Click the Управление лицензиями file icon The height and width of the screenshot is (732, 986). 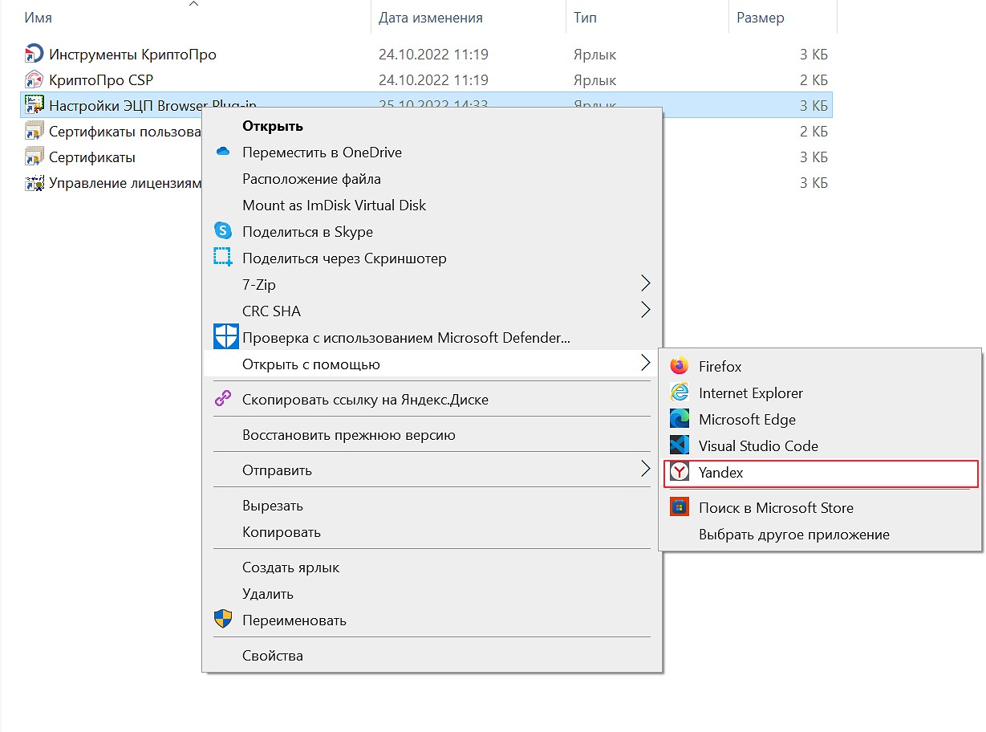click(34, 182)
